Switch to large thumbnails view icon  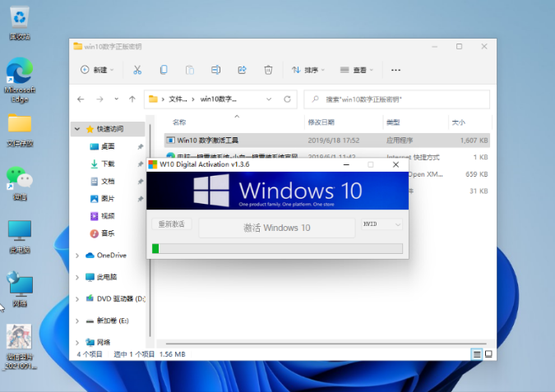(489, 353)
